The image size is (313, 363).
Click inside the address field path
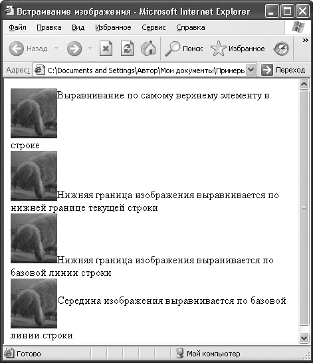coord(146,70)
